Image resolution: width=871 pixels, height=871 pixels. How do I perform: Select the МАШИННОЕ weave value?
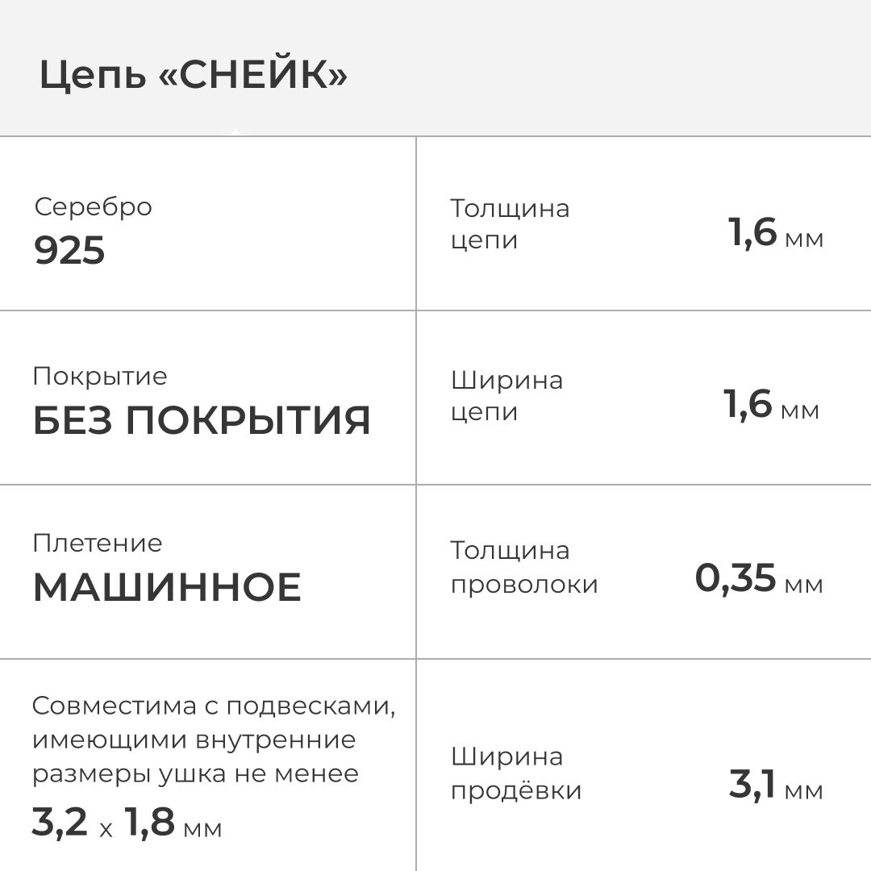coord(167,587)
